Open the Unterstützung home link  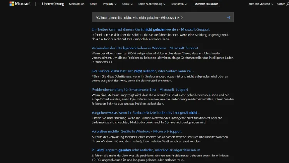click(x=53, y=4)
